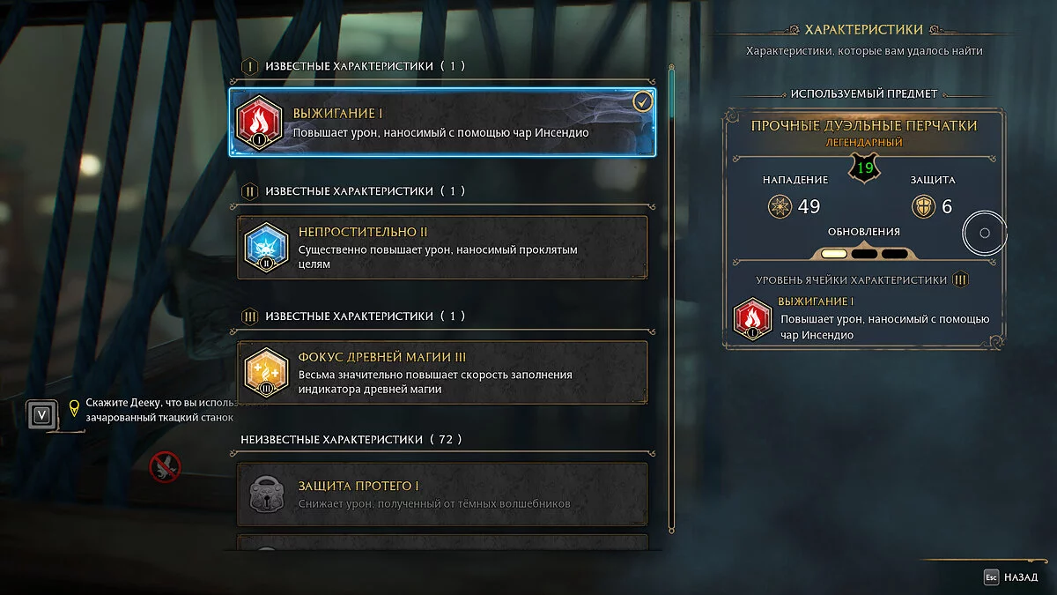Click the crossed-out red circle icon
Image resolution: width=1057 pixels, height=595 pixels.
[x=166, y=465]
